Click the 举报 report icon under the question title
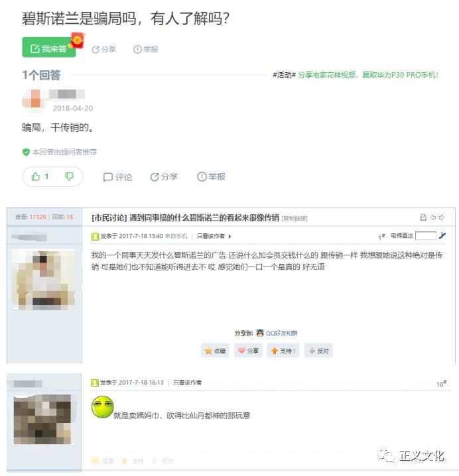This screenshot has width=459, height=476. [145, 49]
